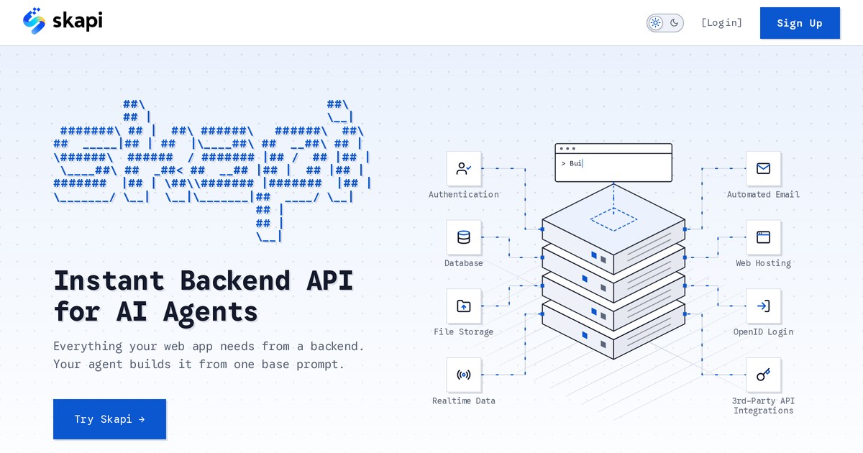
Task: Select the OpenID Login arrow icon
Action: [763, 306]
